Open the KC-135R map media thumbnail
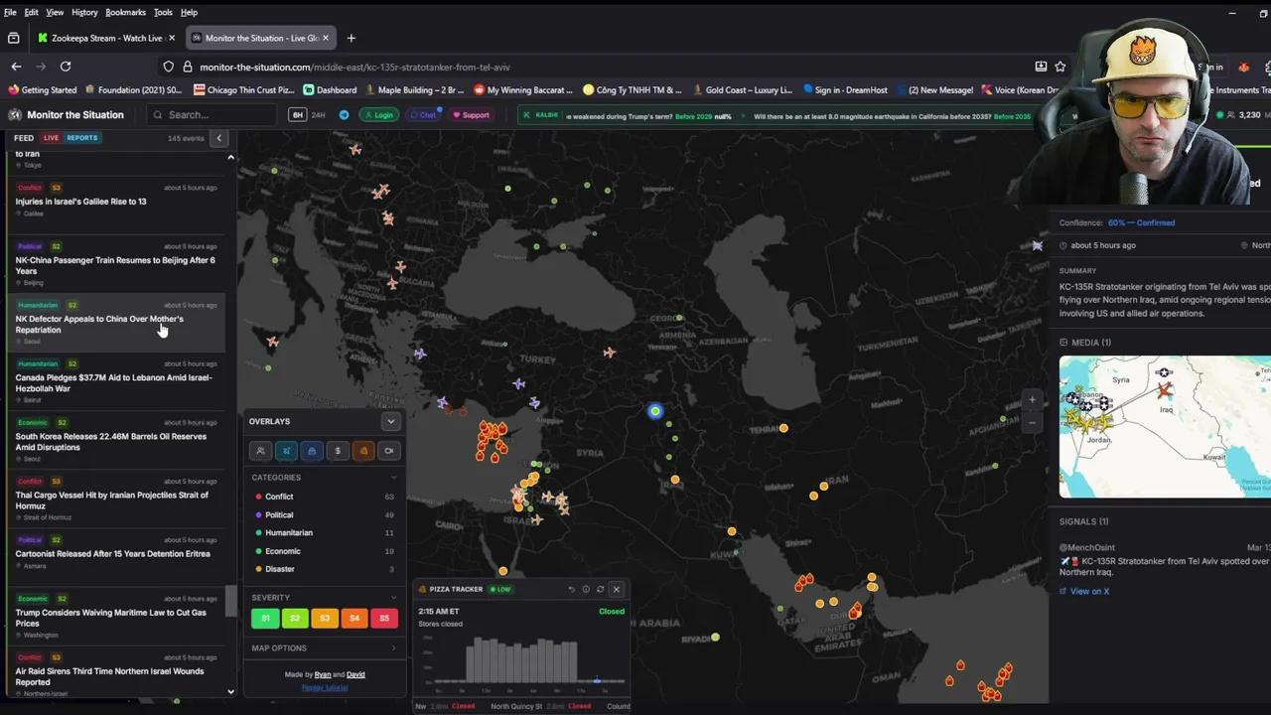1271x715 pixels. coord(1165,427)
